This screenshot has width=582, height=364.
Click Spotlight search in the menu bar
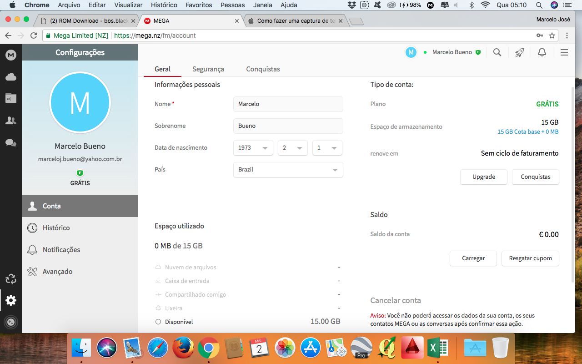click(539, 5)
